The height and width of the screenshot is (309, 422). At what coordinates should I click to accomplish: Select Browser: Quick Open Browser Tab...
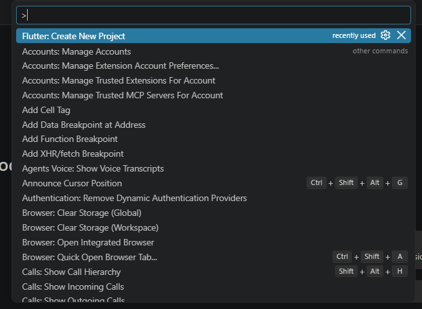tap(213, 257)
